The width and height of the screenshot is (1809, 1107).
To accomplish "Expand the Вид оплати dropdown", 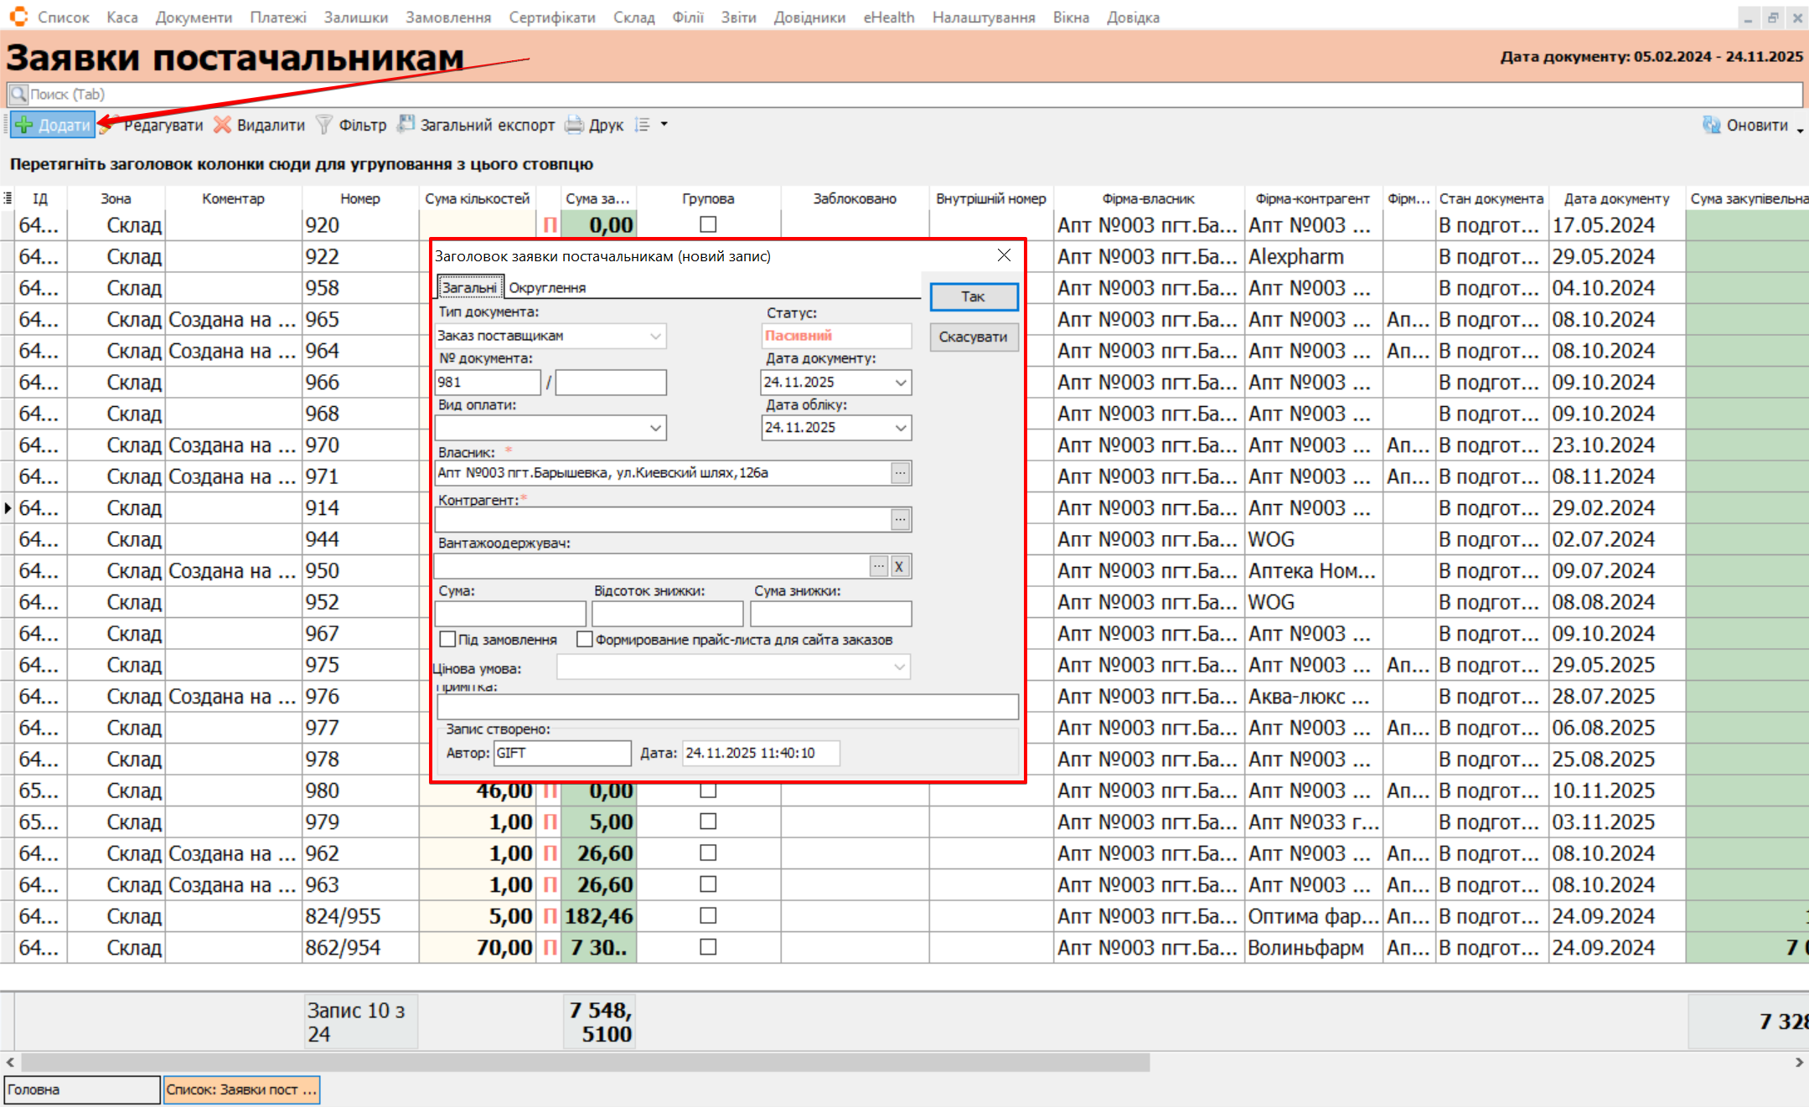I will (x=655, y=428).
